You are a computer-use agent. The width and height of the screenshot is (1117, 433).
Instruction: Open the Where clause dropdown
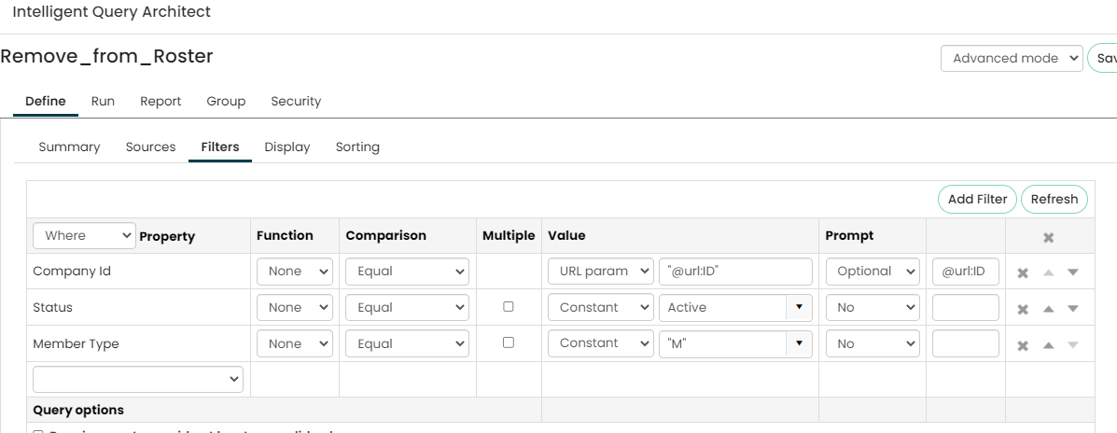(84, 236)
